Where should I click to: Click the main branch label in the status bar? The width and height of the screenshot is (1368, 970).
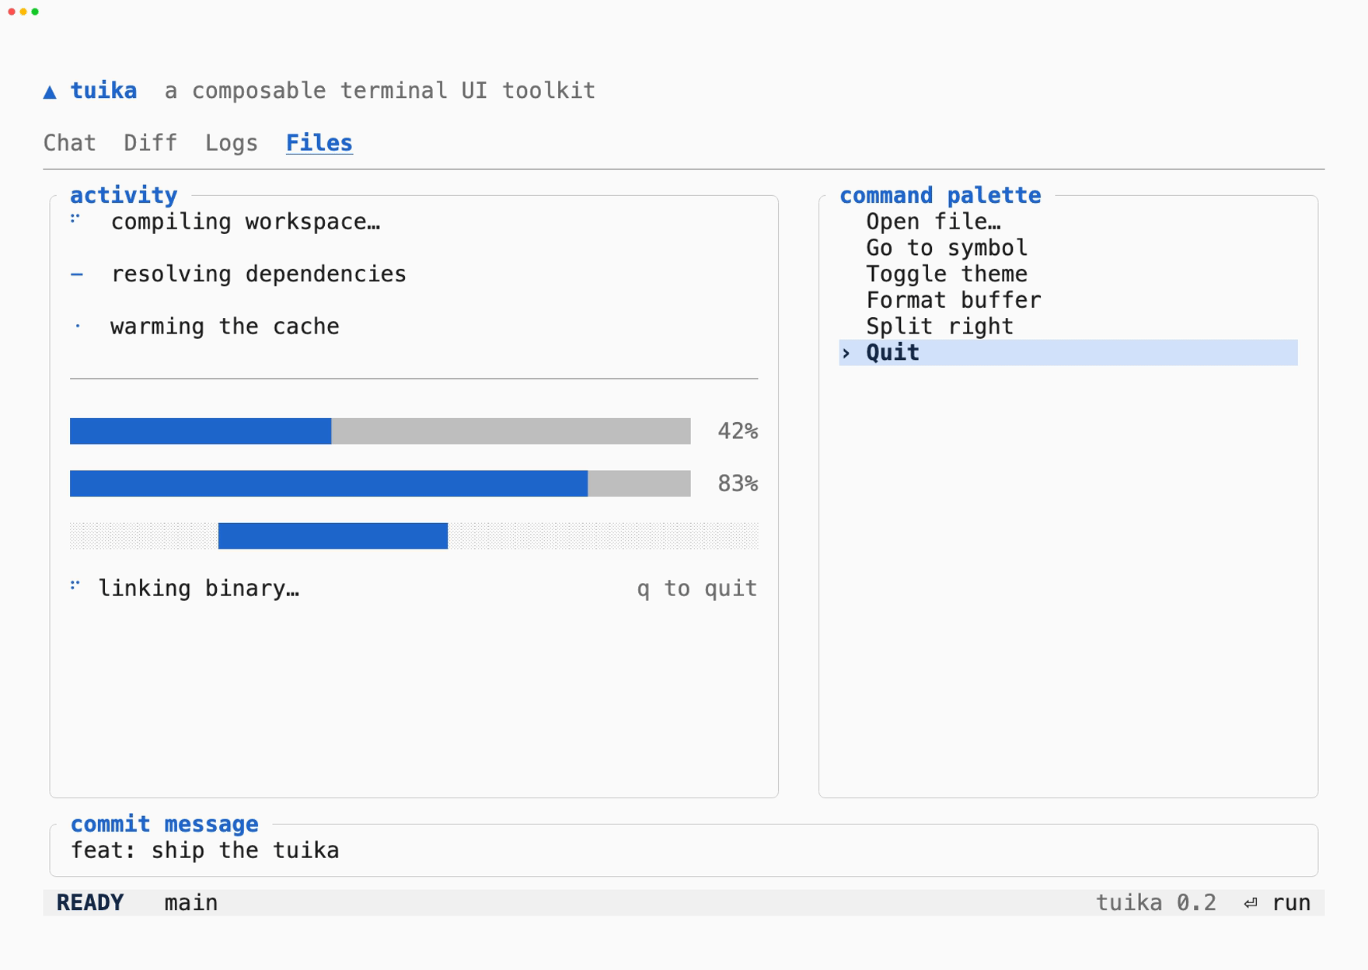[x=191, y=902]
